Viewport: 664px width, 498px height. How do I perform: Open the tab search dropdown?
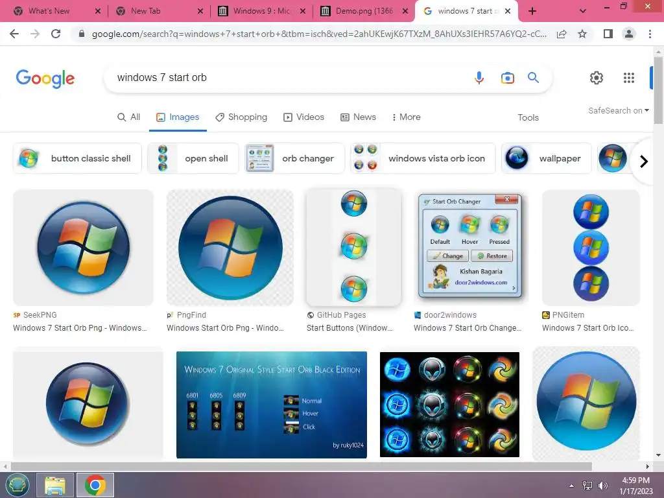click(x=583, y=11)
